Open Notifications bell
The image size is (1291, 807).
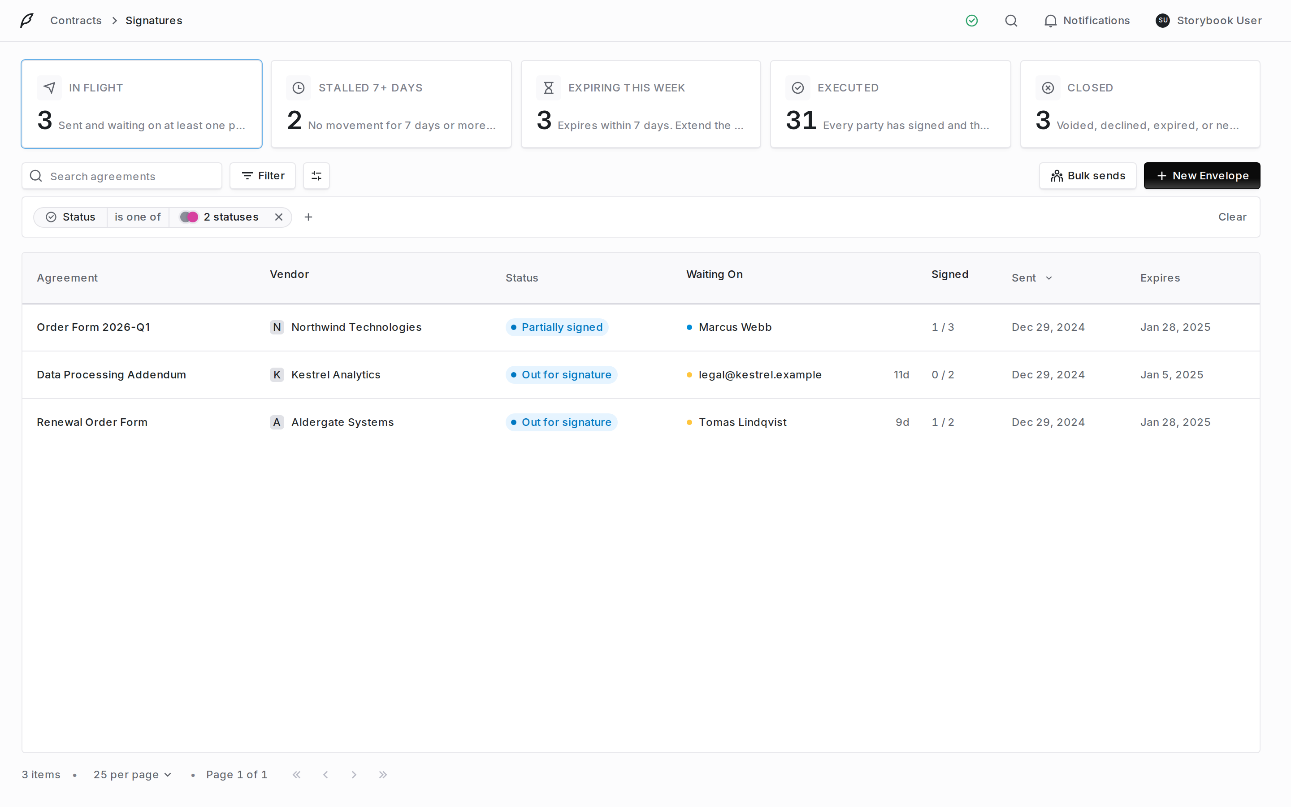click(x=1087, y=20)
